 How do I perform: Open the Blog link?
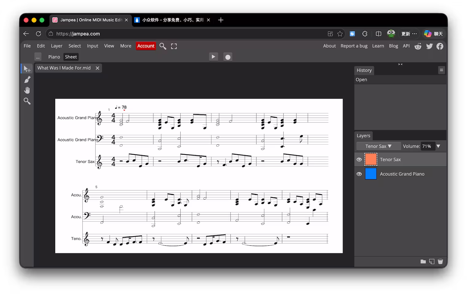click(393, 46)
